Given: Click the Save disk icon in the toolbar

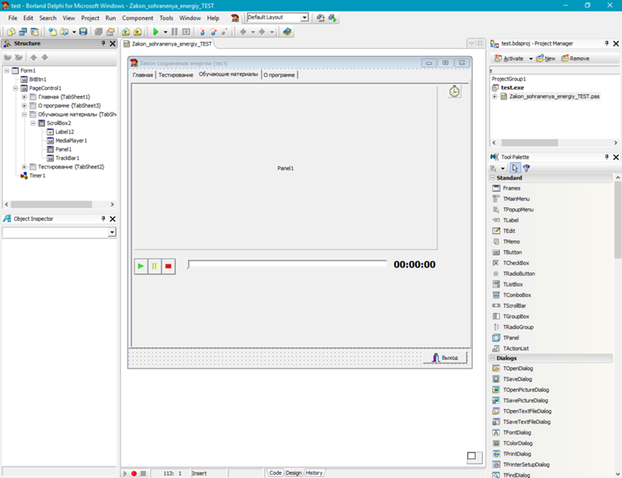Looking at the screenshot, I should (x=83, y=32).
